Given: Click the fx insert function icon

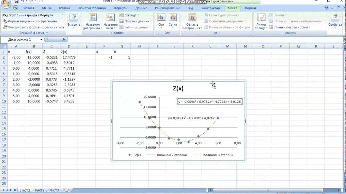Looking at the screenshot, I should 64,39.
